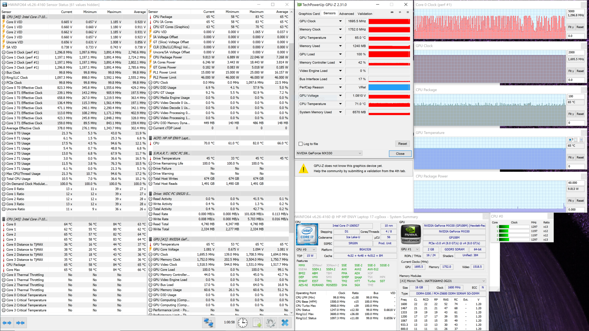Open the GPU Clock sensor dropdown in GPU-Z

click(340, 21)
